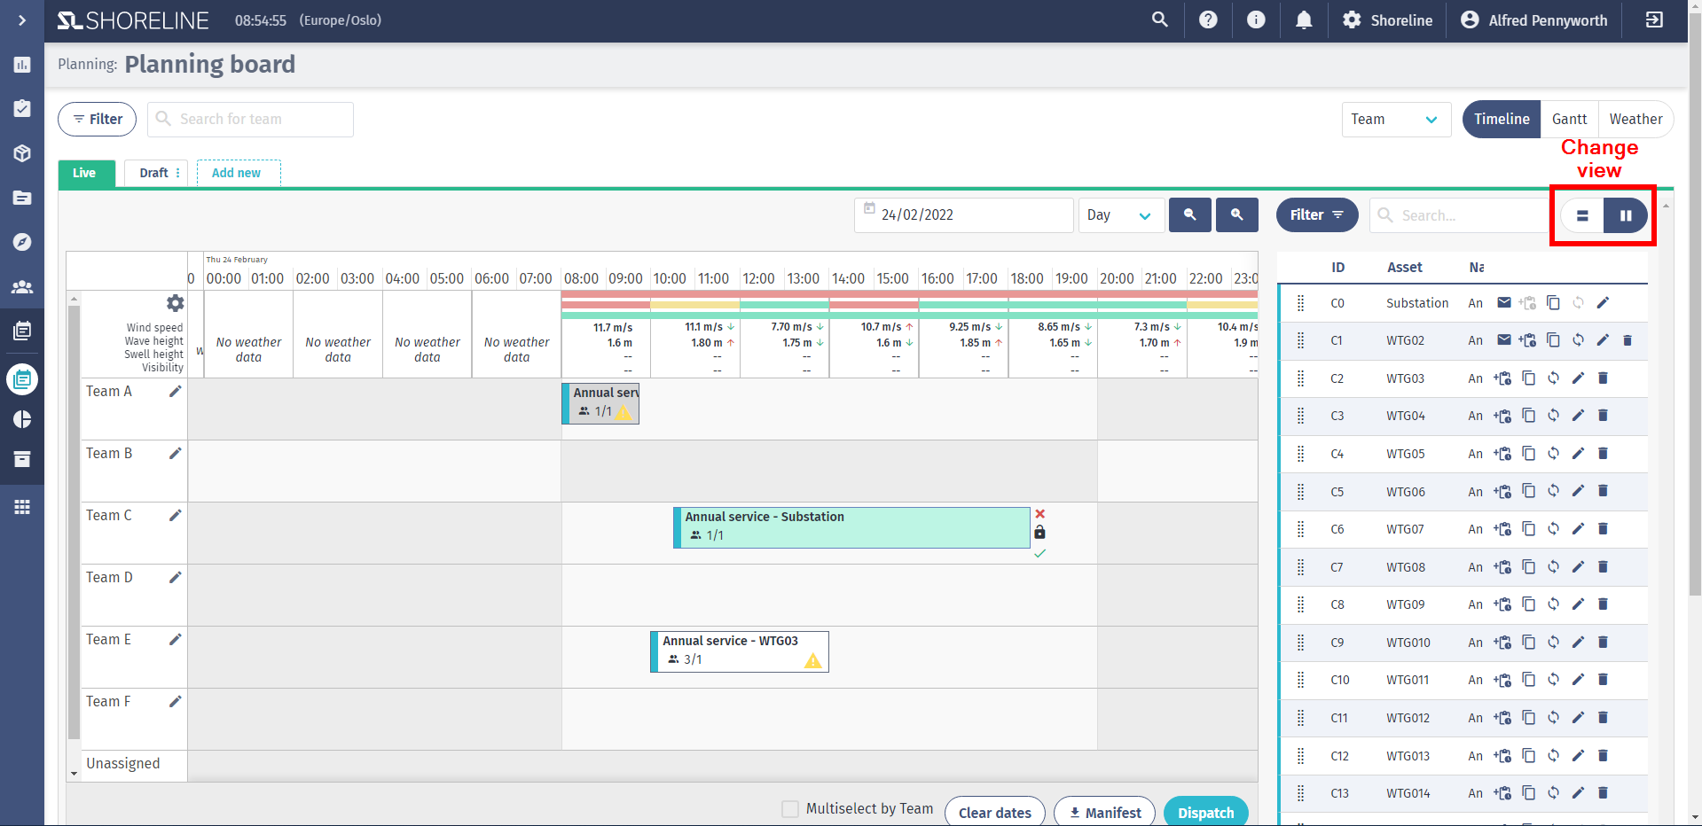
Task: Click the work orders Filter button
Action: (1317, 215)
